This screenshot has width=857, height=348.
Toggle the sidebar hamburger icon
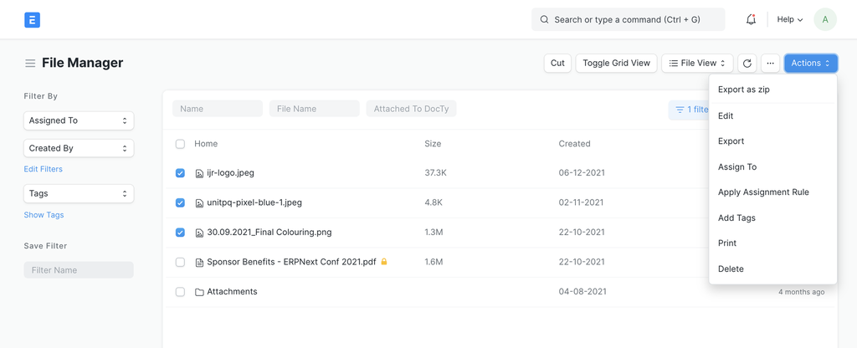pos(30,63)
